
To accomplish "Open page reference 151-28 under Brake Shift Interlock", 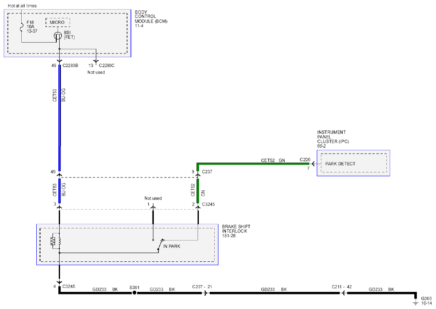I will (x=229, y=236).
